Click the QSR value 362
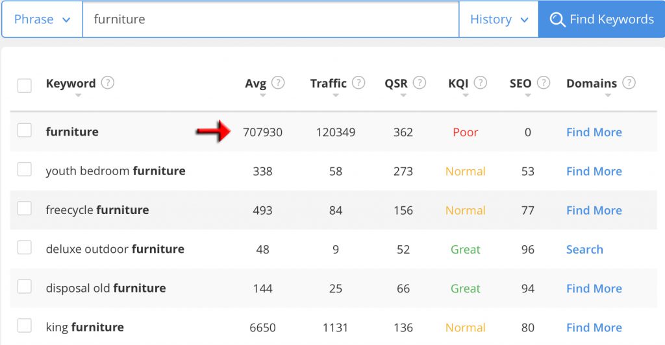The width and height of the screenshot is (665, 345). coord(403,132)
